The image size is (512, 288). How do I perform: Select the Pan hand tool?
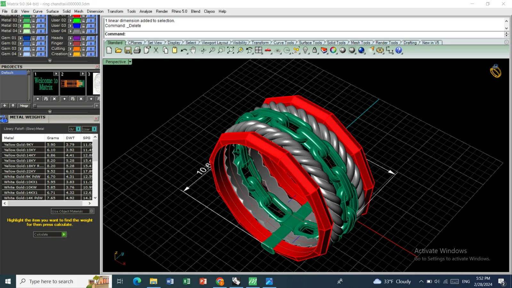click(193, 50)
